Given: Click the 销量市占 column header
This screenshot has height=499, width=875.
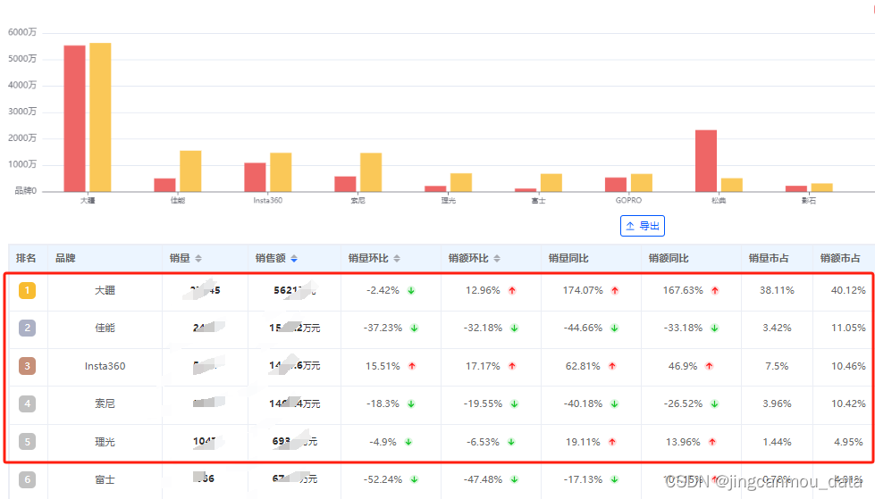Looking at the screenshot, I should point(769,258).
